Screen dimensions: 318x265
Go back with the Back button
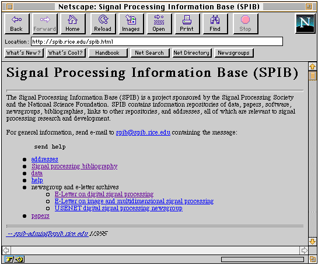[17, 24]
